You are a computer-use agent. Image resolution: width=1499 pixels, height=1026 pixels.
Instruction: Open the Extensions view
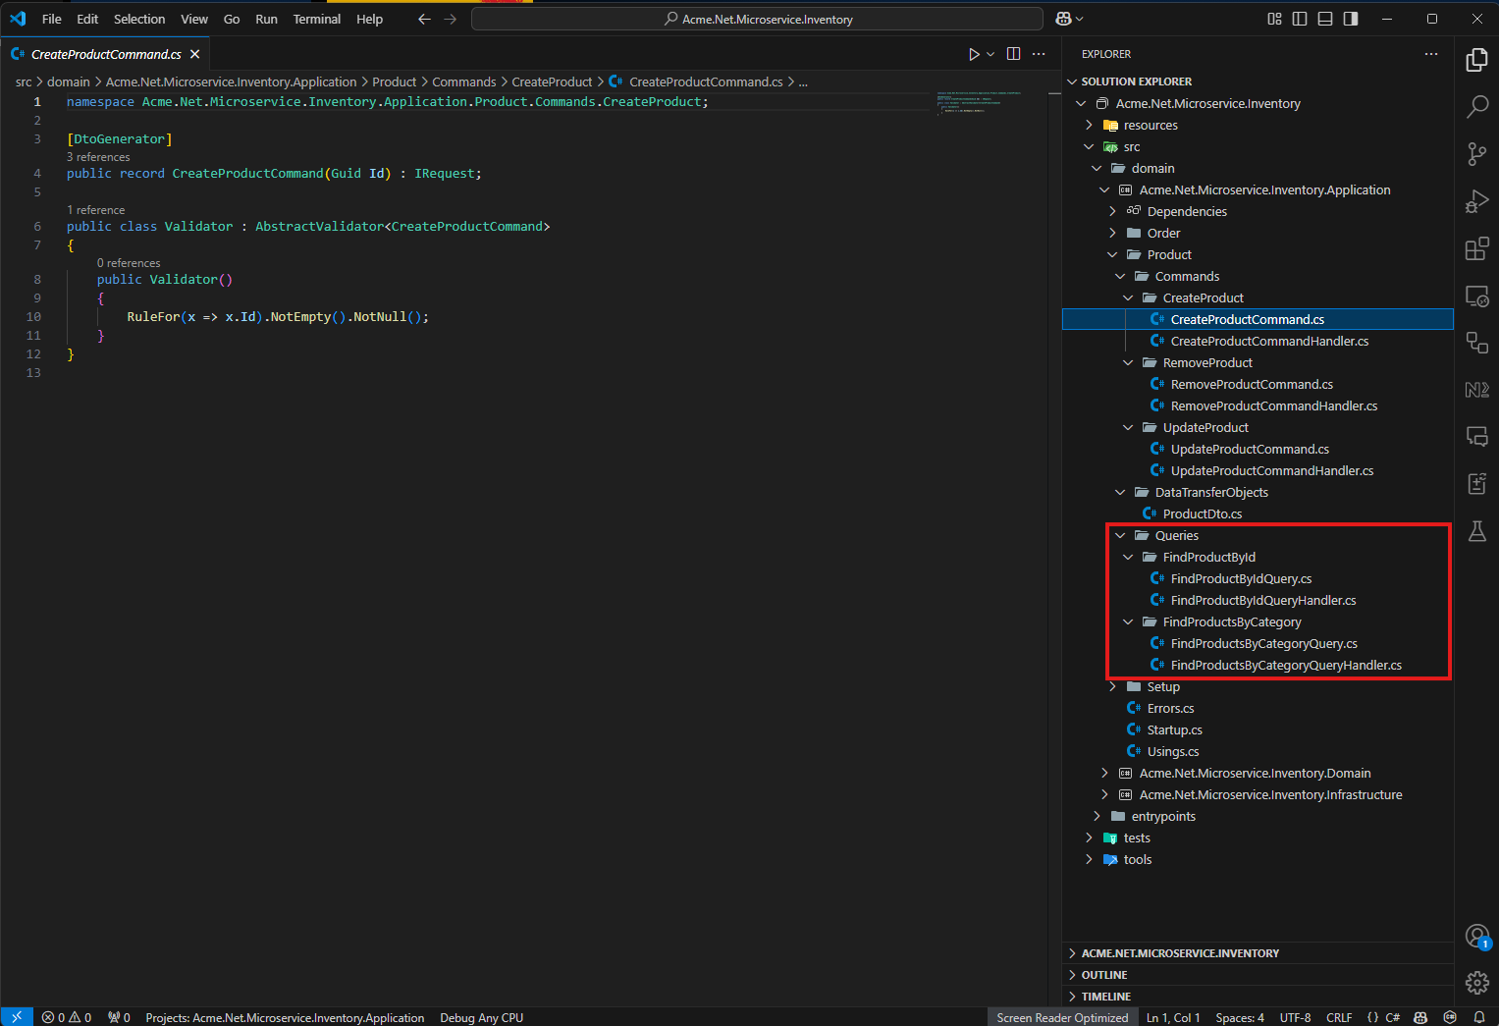(1476, 248)
